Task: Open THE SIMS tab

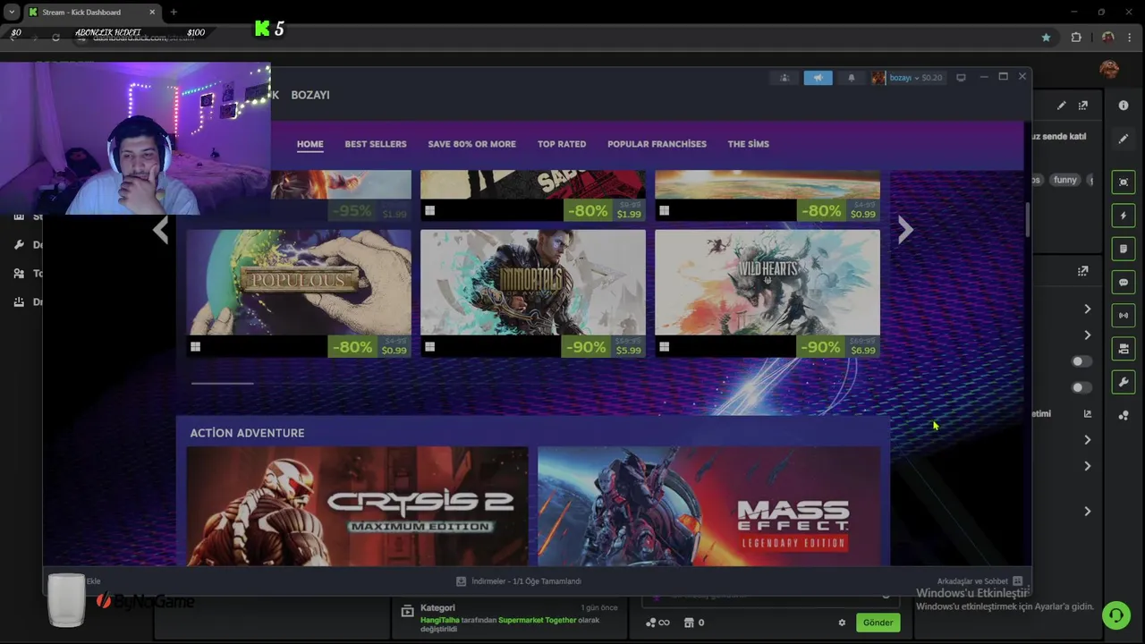Action: coord(748,144)
